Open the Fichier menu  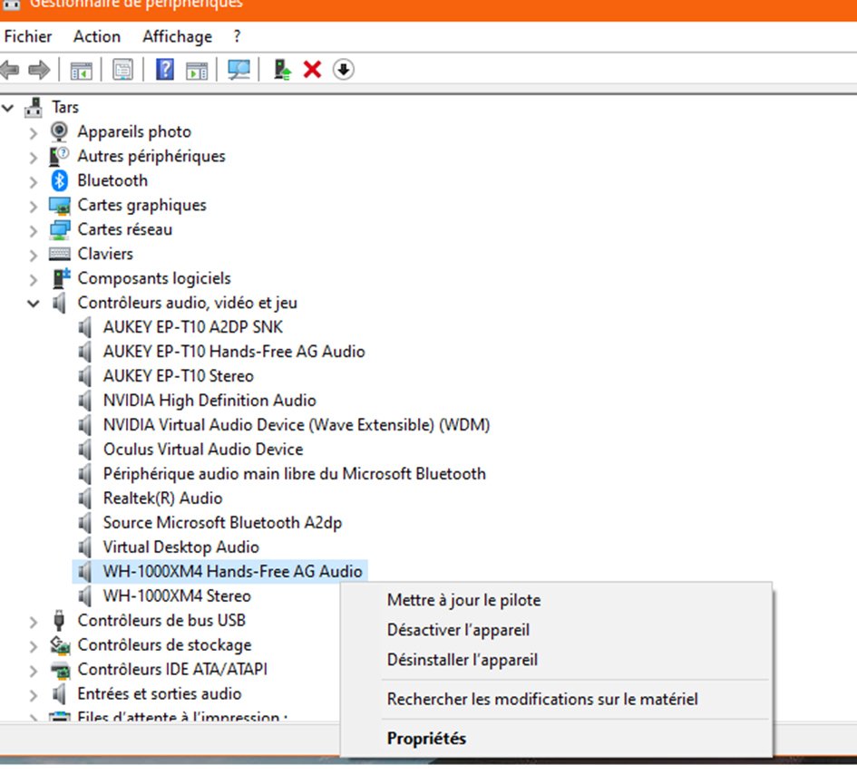(28, 36)
